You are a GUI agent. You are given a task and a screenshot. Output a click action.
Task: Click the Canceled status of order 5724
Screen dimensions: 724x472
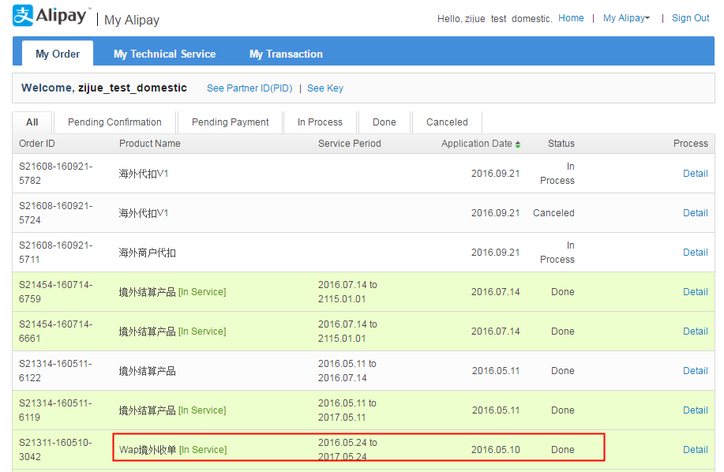point(553,212)
